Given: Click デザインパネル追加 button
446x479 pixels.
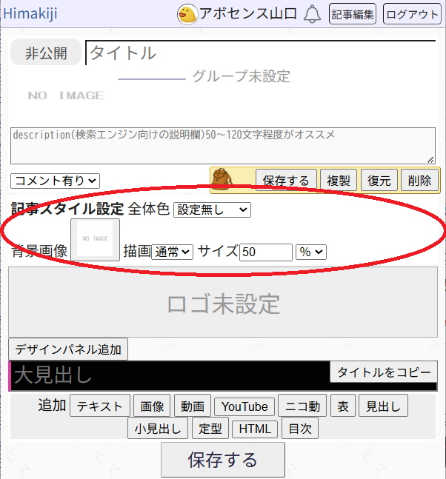Looking at the screenshot, I should pos(70,349).
